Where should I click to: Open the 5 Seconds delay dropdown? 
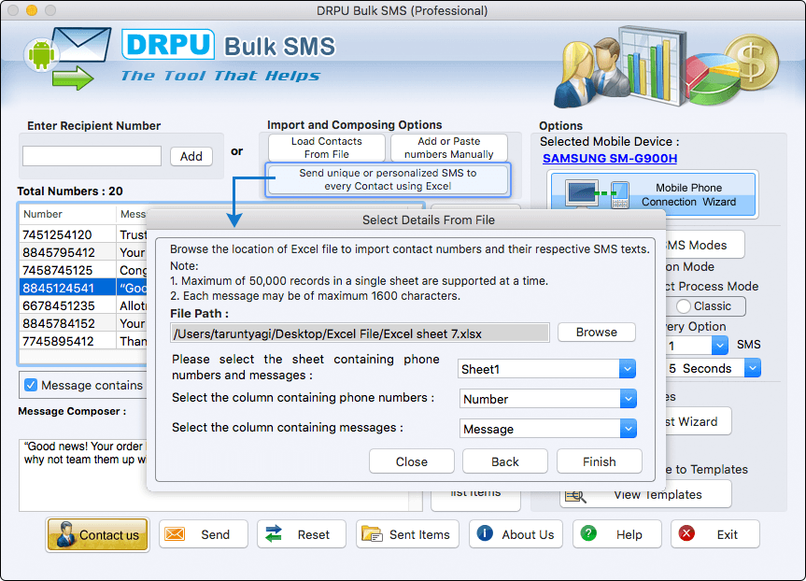coord(753,368)
